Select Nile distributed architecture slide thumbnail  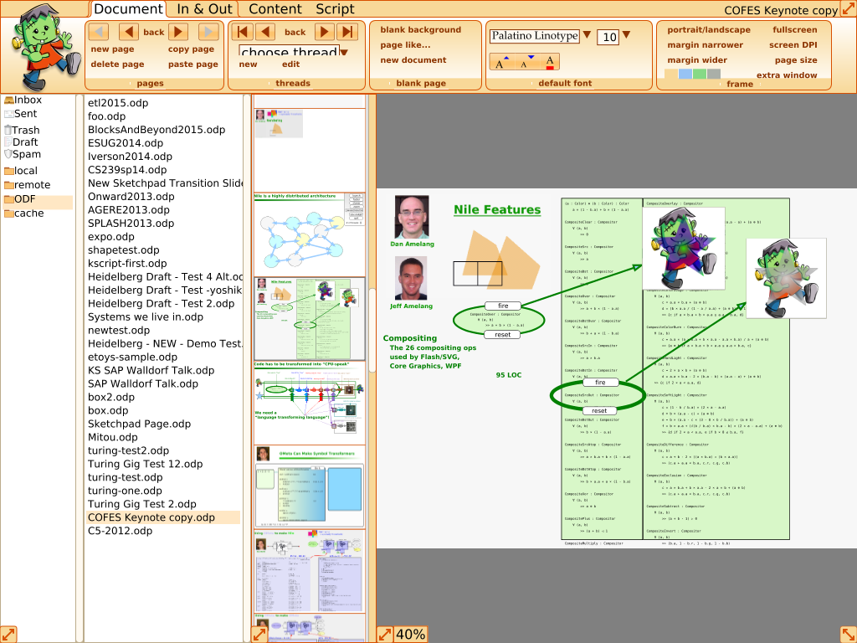pyautogui.click(x=310, y=234)
